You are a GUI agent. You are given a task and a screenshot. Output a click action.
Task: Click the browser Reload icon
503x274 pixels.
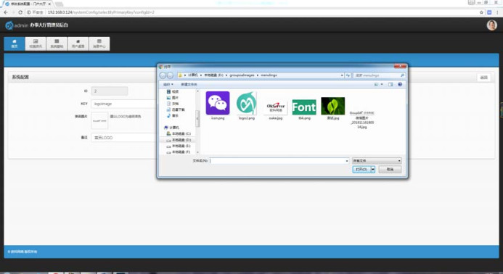20,12
